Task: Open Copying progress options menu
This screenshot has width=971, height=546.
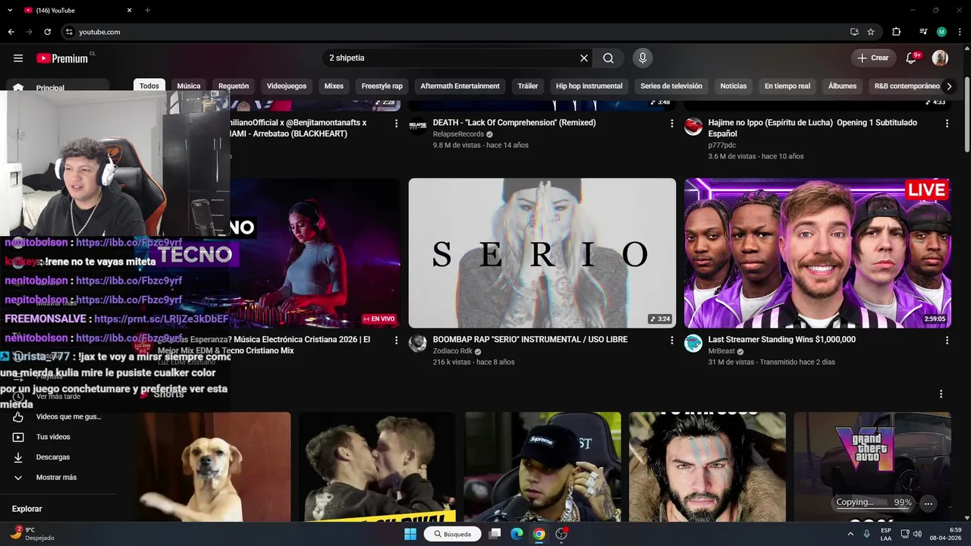Action: (929, 503)
